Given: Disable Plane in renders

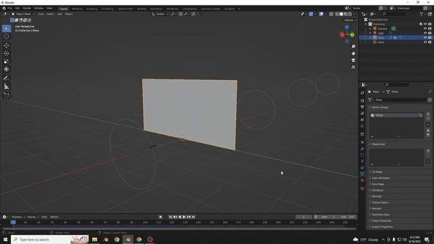Looking at the screenshot, I should tap(430, 37).
